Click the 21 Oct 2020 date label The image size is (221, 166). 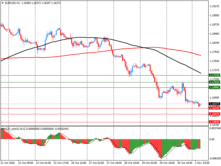[8, 163]
